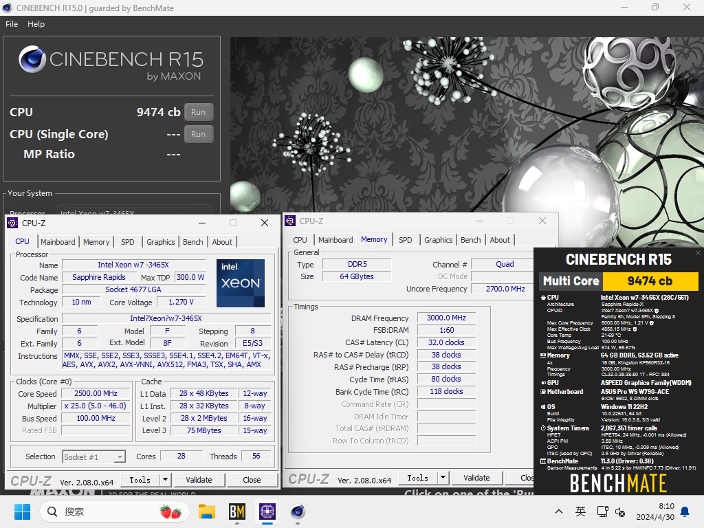The height and width of the screenshot is (528, 704).
Task: Click CPU-Z icon in right window title bar
Action: pyautogui.click(x=291, y=221)
